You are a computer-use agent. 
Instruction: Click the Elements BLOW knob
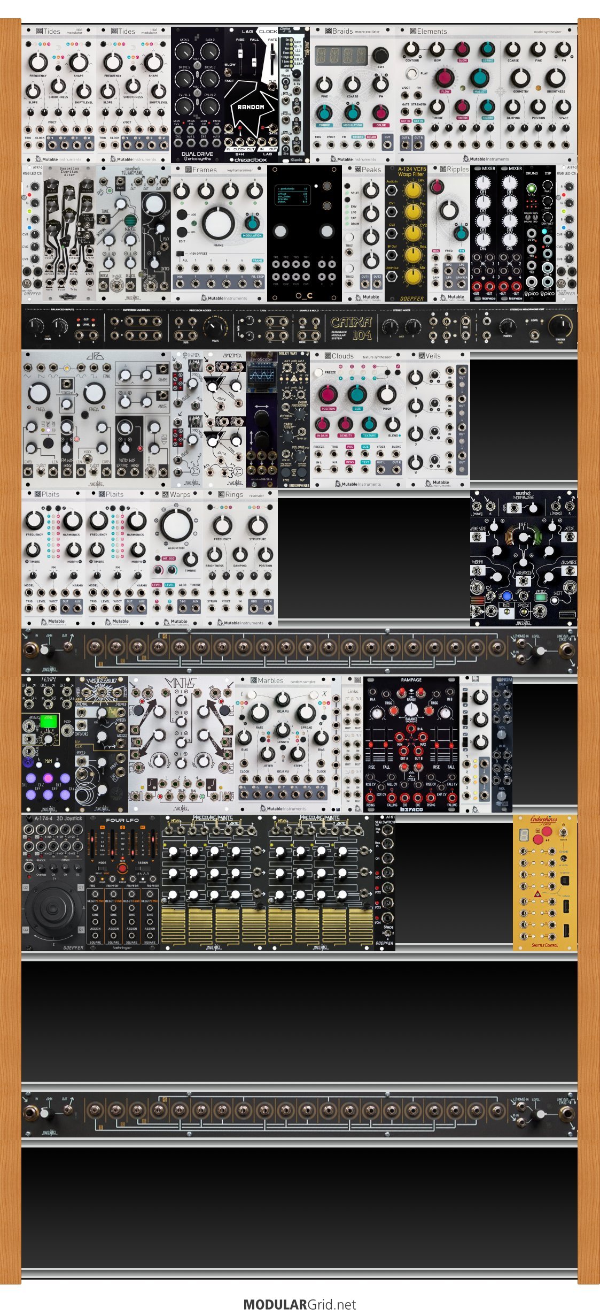[462, 50]
